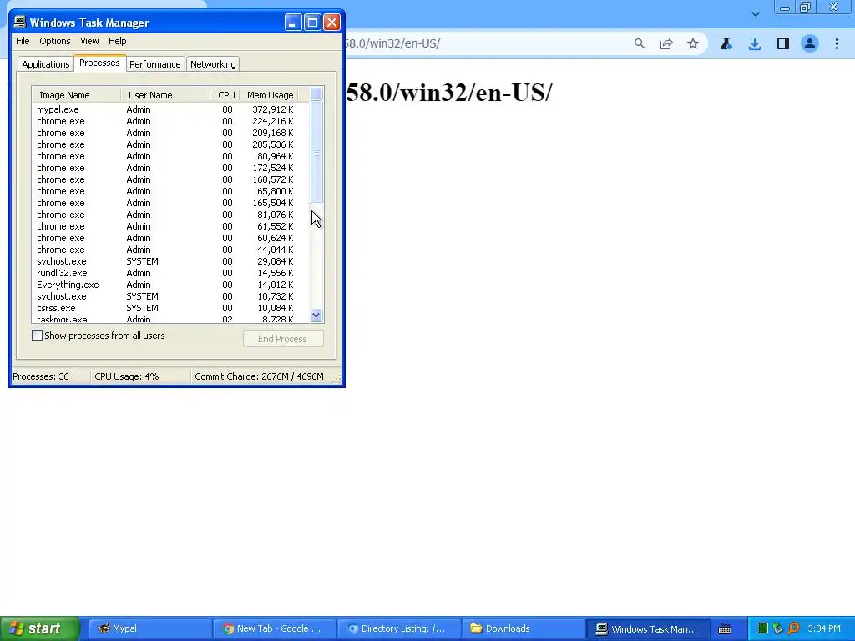Switch to the Performance tab
This screenshot has height=641, width=855.
coord(154,63)
